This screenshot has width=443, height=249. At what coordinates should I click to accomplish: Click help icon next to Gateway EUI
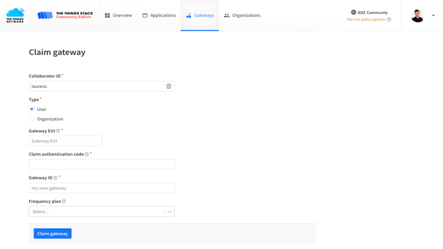(58, 131)
